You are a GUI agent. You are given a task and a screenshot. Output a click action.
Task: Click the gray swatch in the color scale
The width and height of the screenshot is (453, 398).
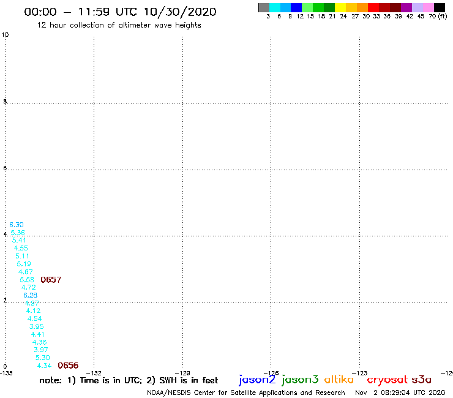[264, 8]
